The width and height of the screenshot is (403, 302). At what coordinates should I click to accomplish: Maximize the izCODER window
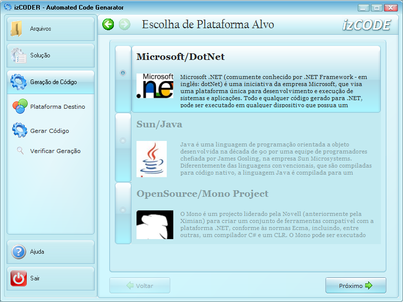click(x=376, y=8)
